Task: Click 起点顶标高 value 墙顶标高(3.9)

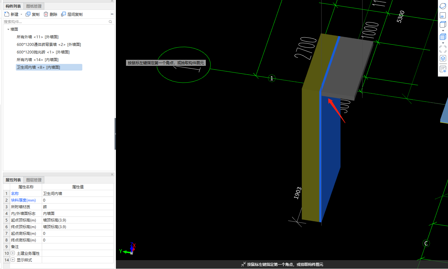Action: click(x=78, y=220)
